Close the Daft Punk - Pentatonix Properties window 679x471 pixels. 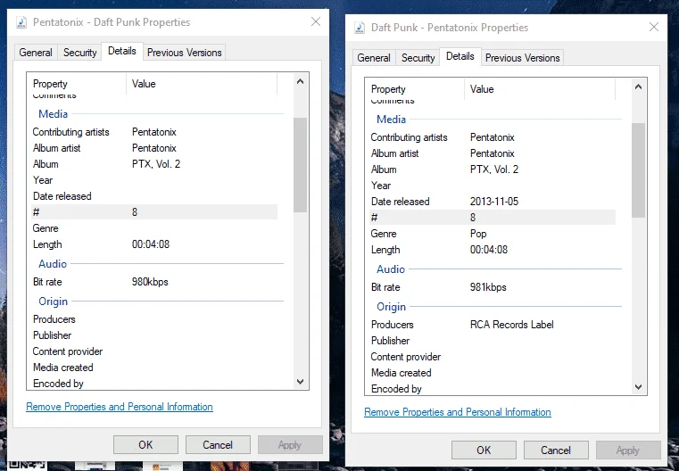tap(654, 27)
